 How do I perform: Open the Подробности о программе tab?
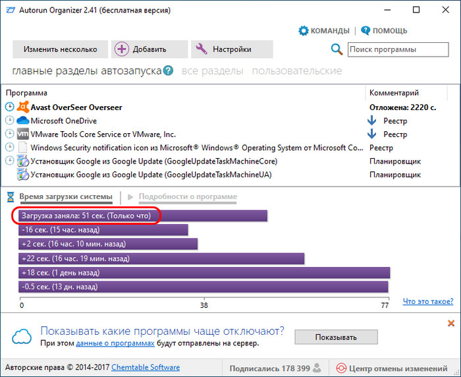pyautogui.click(x=188, y=196)
